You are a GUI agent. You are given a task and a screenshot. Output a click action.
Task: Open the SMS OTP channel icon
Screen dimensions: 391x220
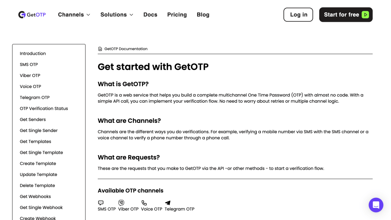tap(101, 203)
